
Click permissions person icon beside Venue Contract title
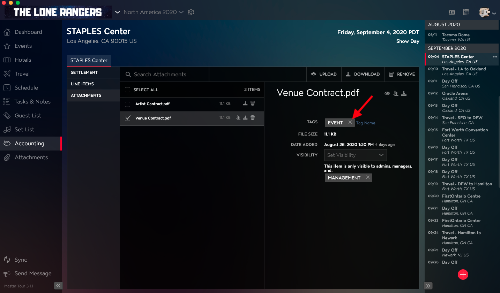396,93
